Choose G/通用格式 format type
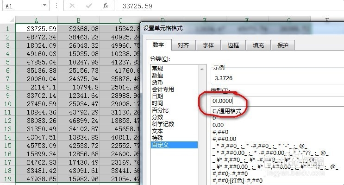 click(x=227, y=111)
